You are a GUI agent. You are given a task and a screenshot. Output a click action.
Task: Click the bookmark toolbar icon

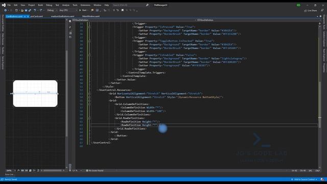(x=123, y=10)
